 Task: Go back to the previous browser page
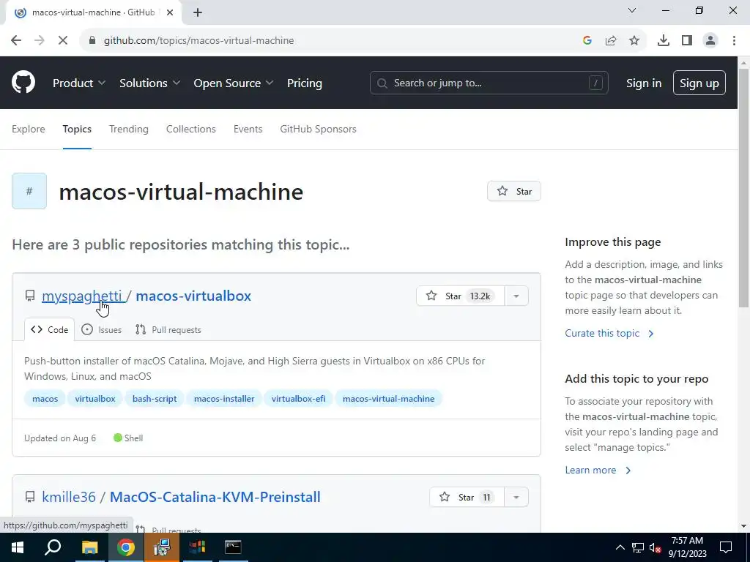[x=16, y=40]
